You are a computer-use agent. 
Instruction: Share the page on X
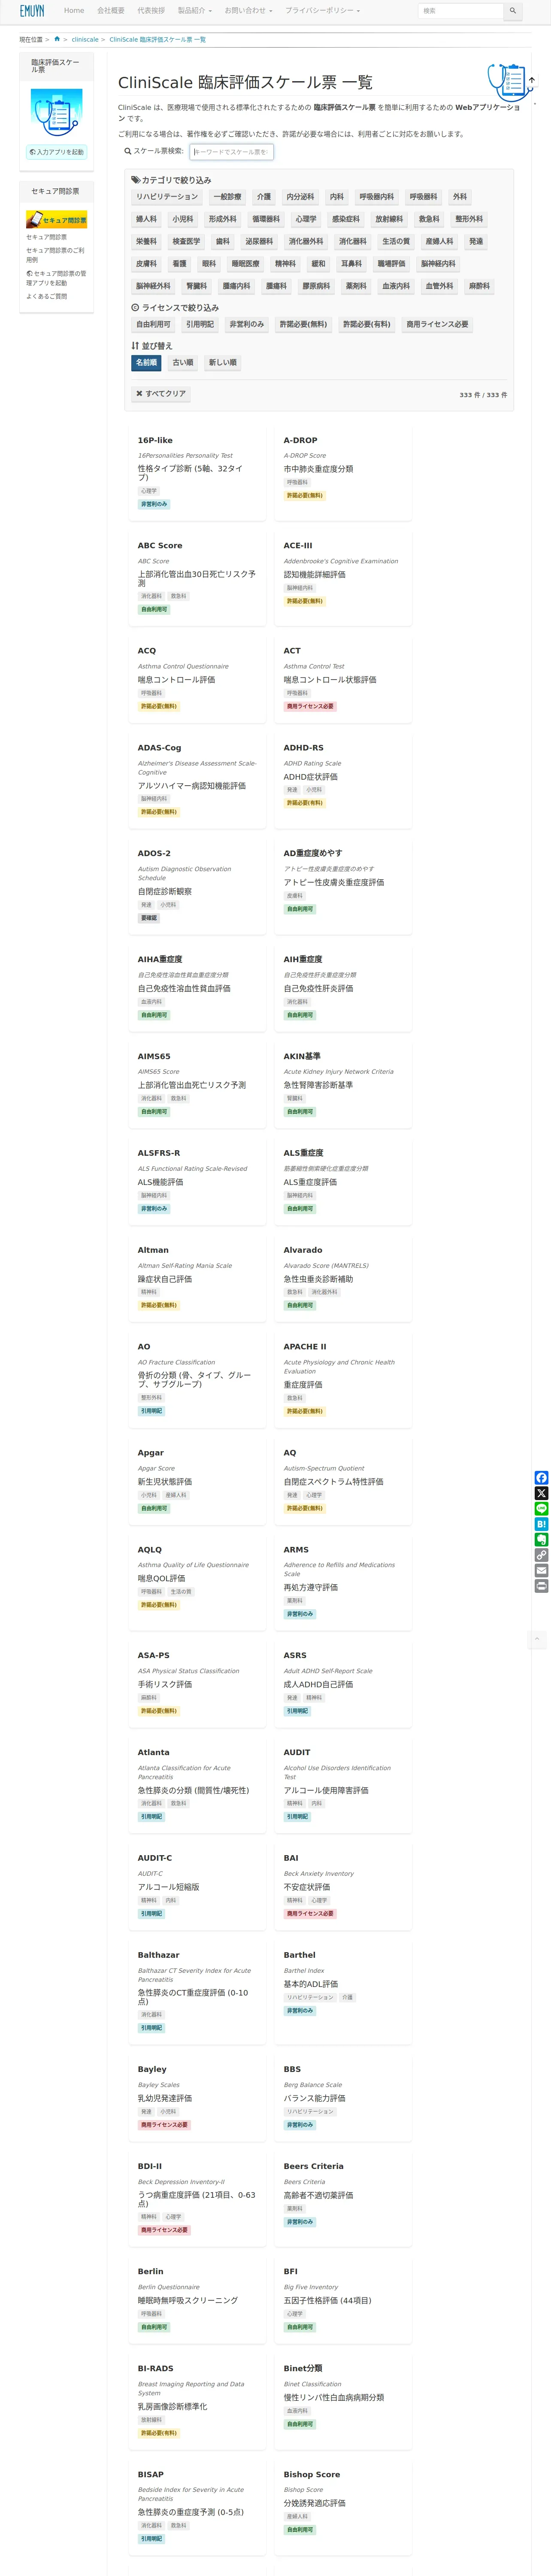541,1493
